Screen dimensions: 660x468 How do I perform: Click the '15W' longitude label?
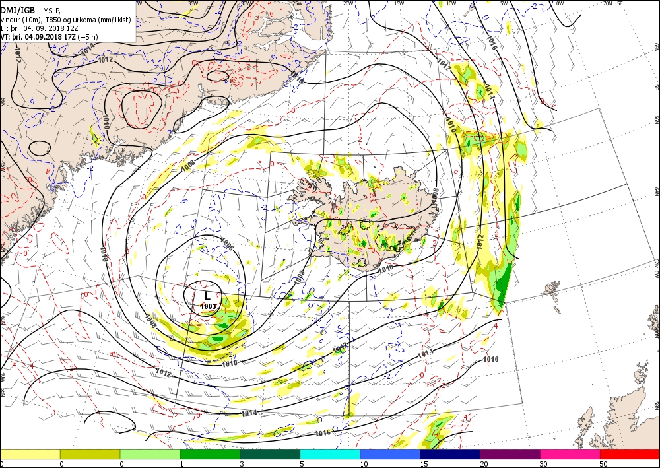[399, 3]
